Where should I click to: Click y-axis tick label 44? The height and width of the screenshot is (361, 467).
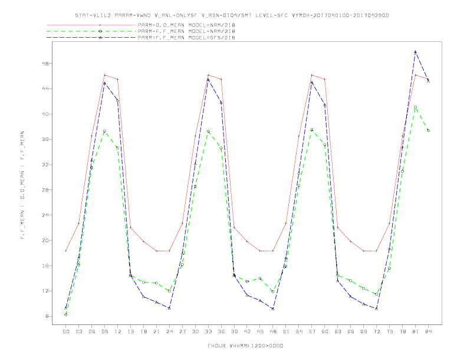pos(45,88)
